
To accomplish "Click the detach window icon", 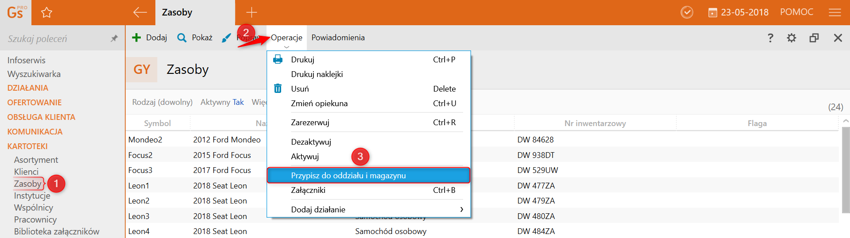I will point(814,38).
